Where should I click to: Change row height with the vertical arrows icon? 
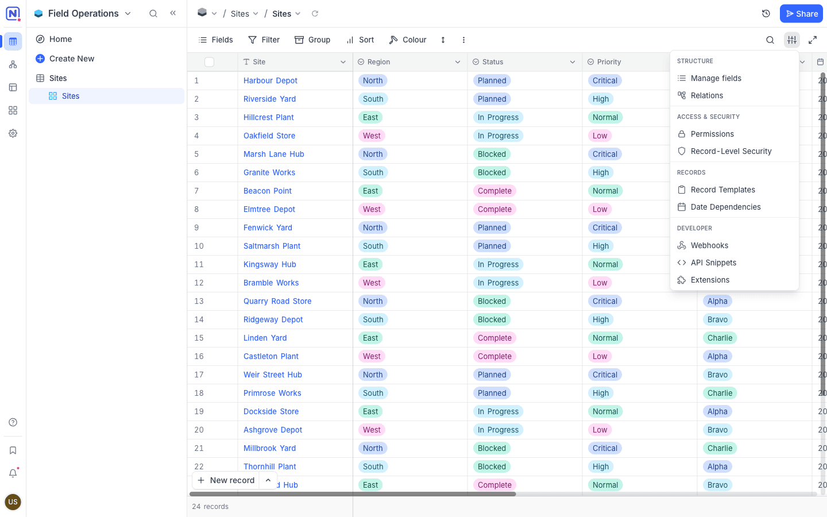443,40
